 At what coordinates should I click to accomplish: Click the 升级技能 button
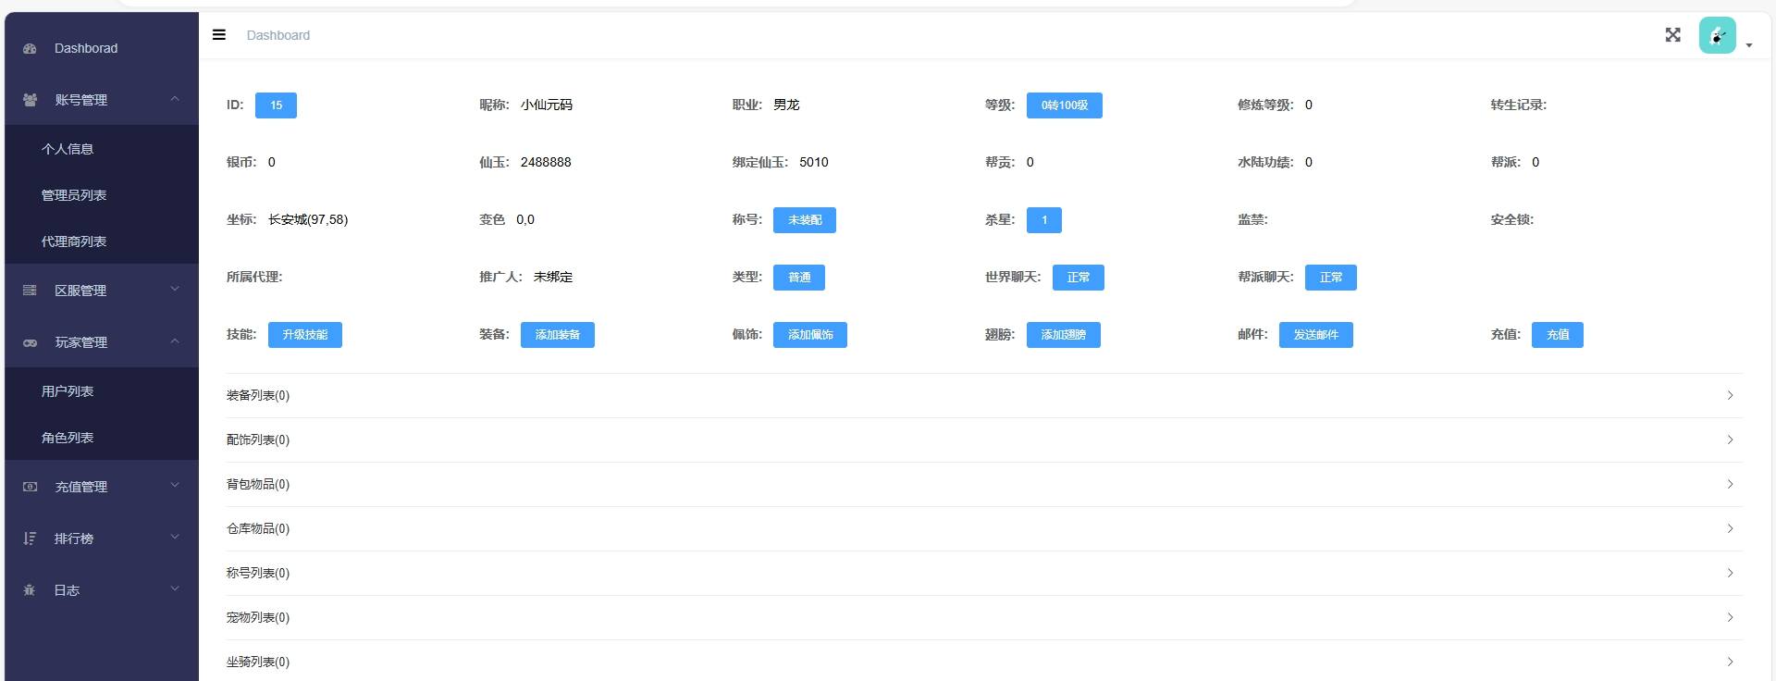click(305, 335)
